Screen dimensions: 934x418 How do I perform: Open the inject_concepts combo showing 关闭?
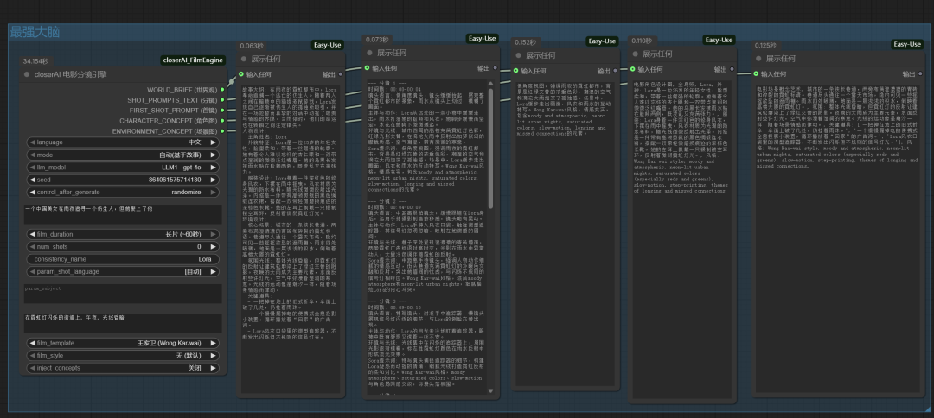click(x=123, y=368)
